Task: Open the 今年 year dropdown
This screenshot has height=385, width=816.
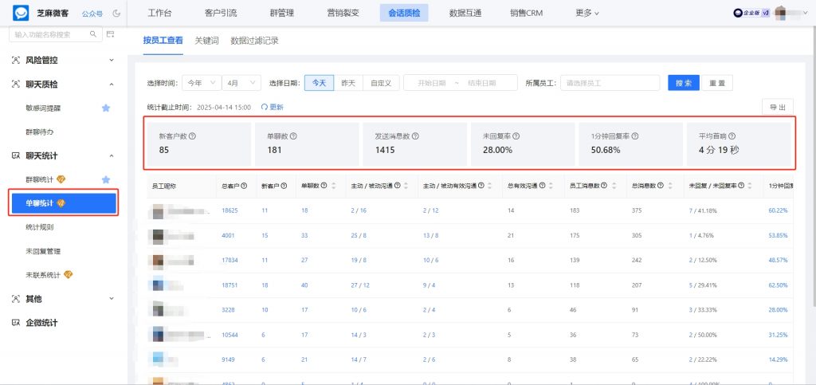Action: pyautogui.click(x=202, y=83)
